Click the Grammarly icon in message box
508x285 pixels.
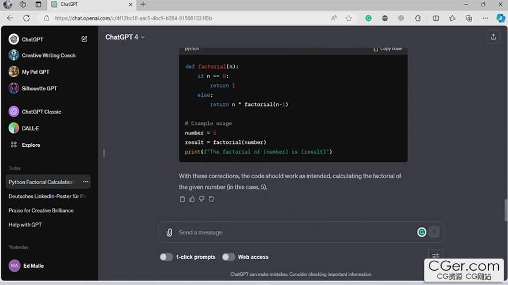[x=421, y=232]
